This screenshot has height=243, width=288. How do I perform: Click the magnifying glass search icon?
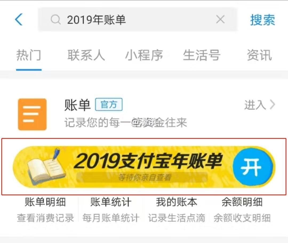[55, 19]
